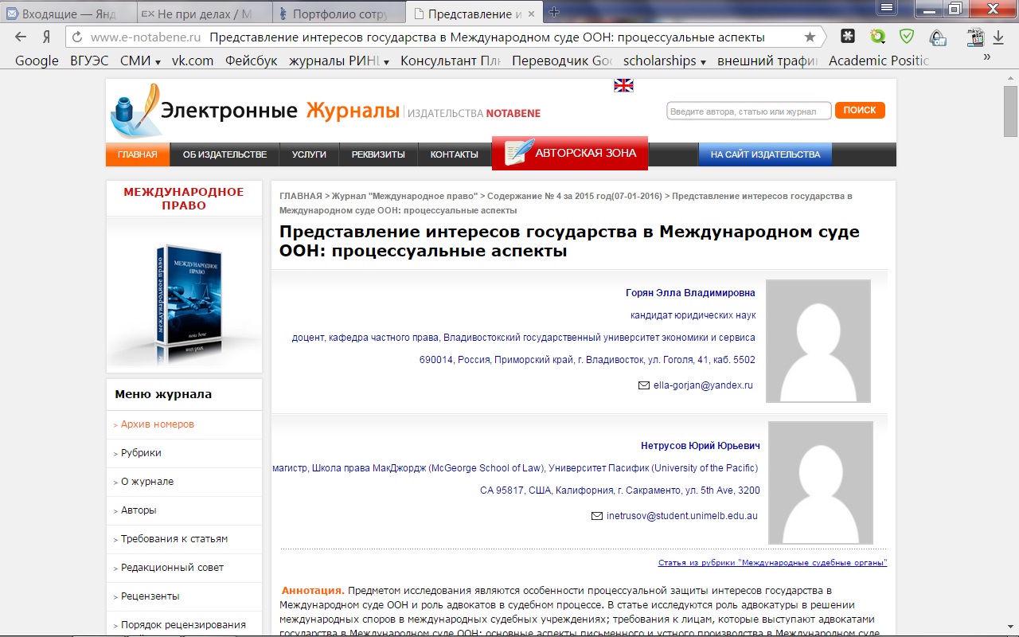Image resolution: width=1019 pixels, height=637 pixels.
Task: Toggle the padlock 'off' extension
Action: coord(938,37)
